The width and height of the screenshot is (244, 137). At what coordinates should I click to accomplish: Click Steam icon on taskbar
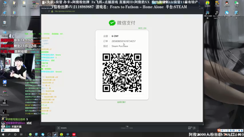pyautogui.click(x=55, y=134)
